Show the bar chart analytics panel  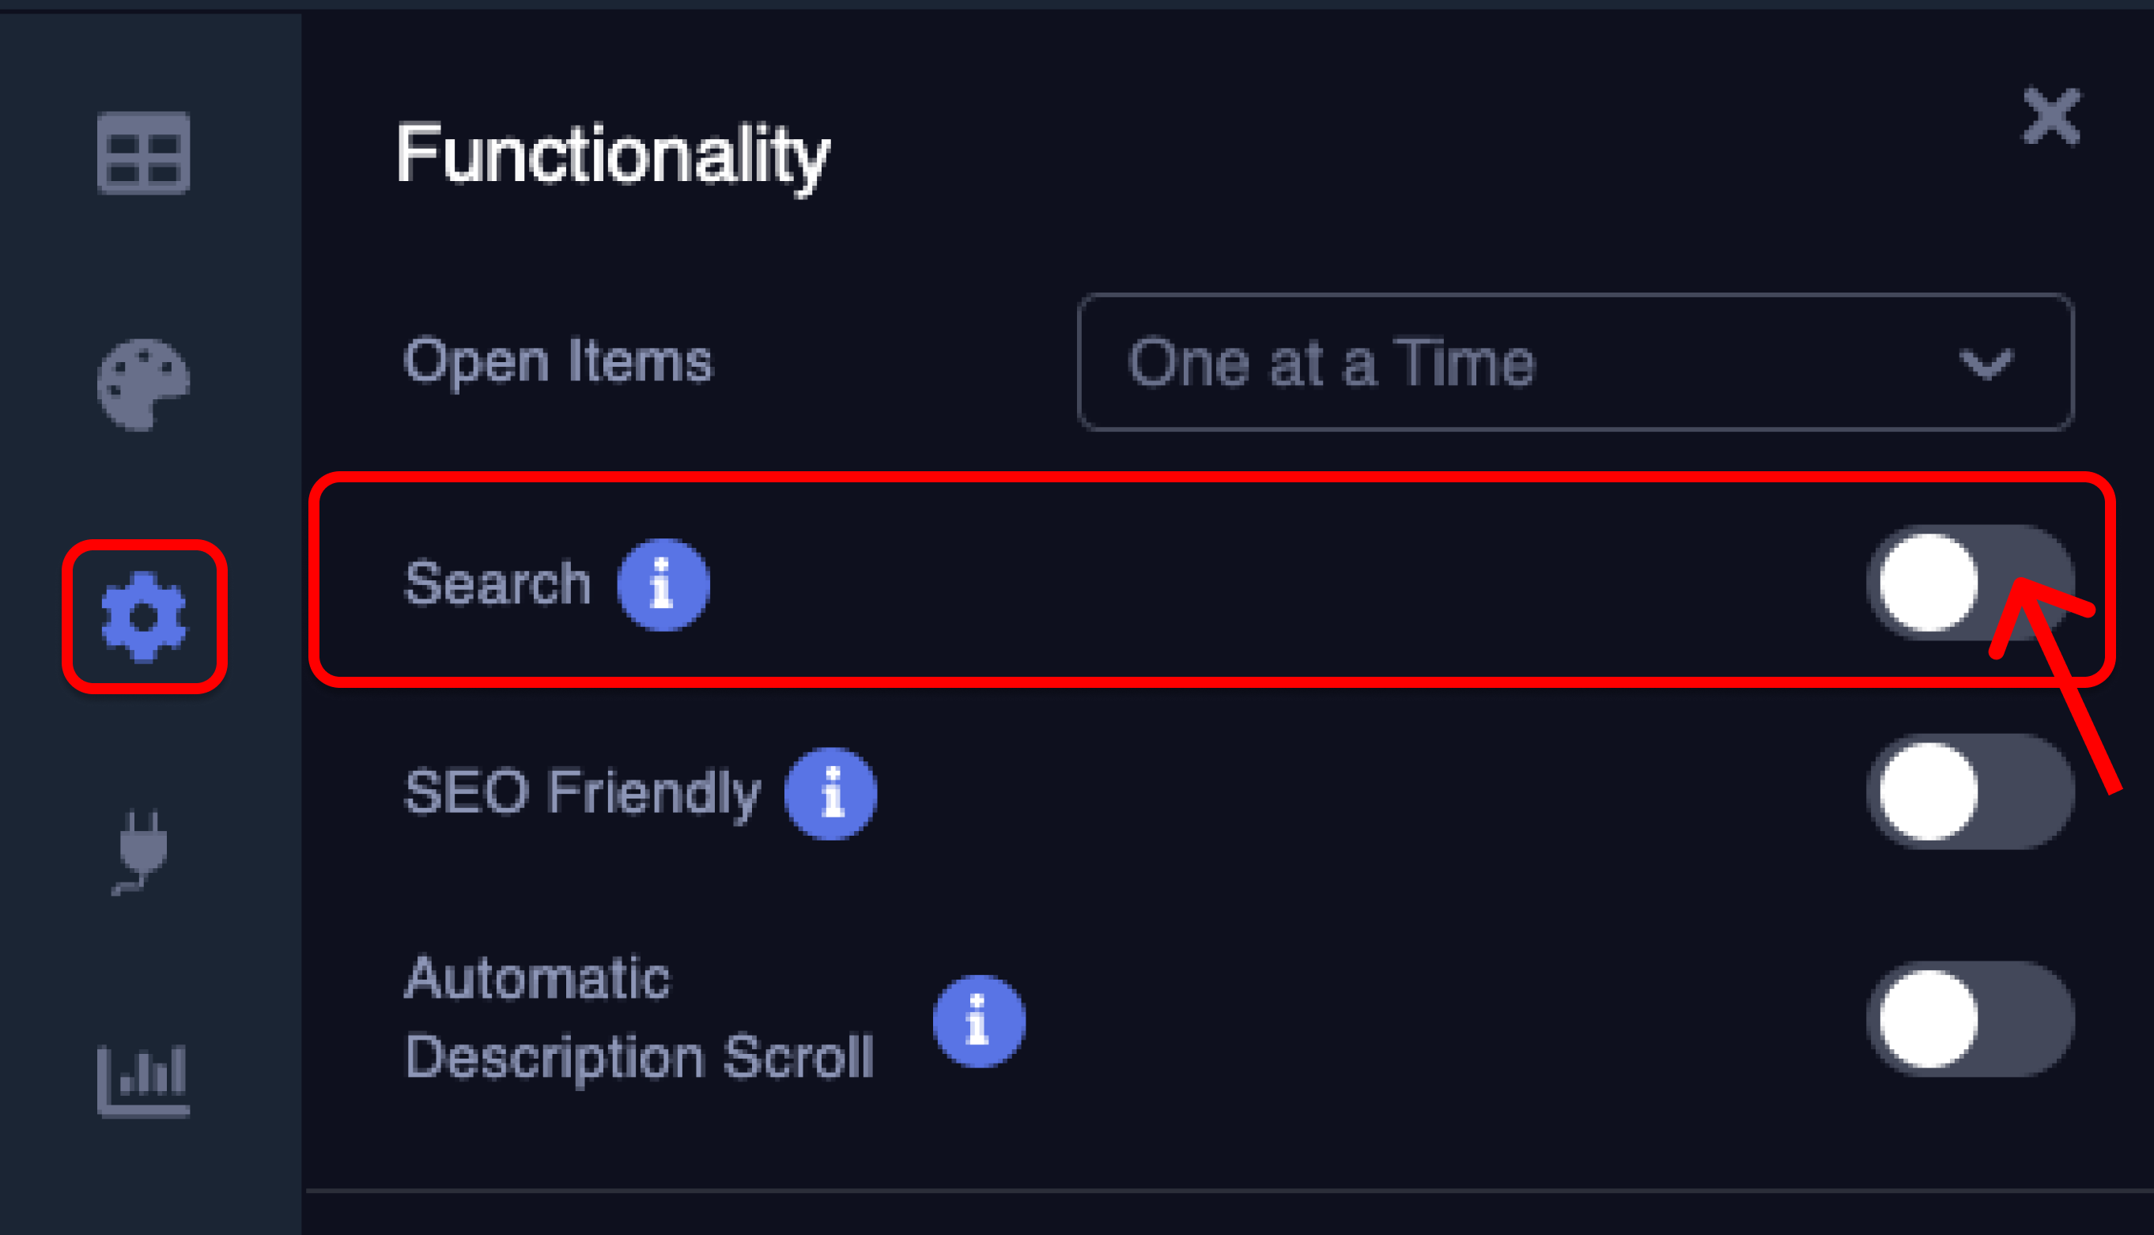143,1081
